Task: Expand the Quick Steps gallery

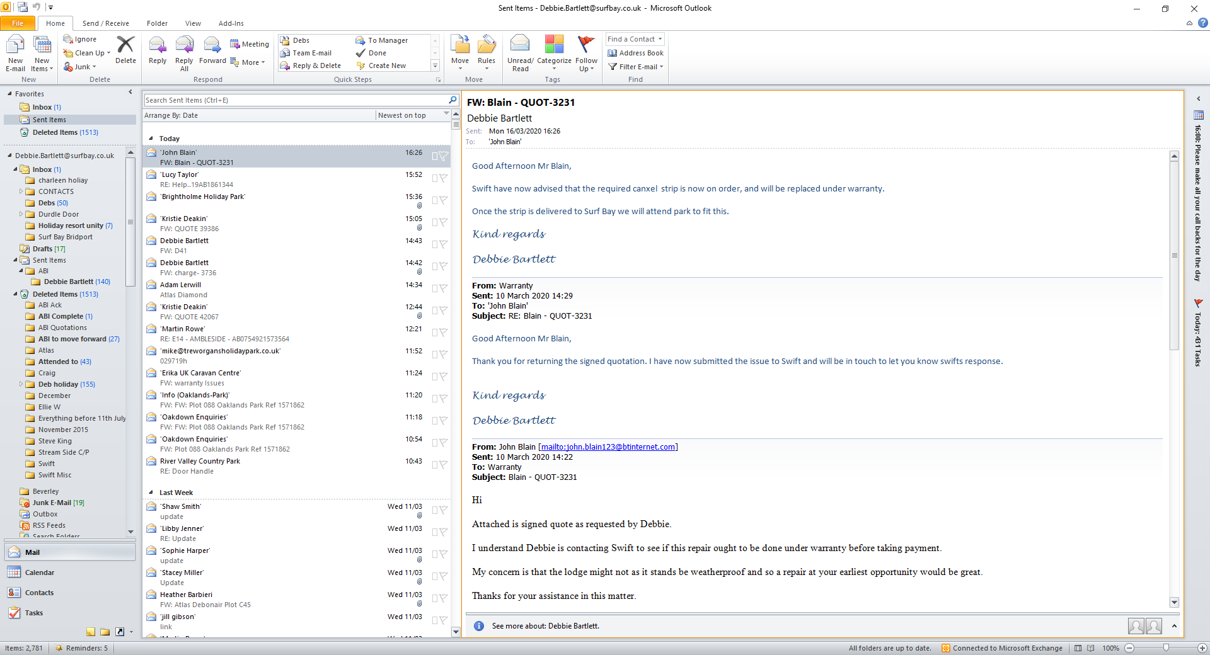Action: 435,65
